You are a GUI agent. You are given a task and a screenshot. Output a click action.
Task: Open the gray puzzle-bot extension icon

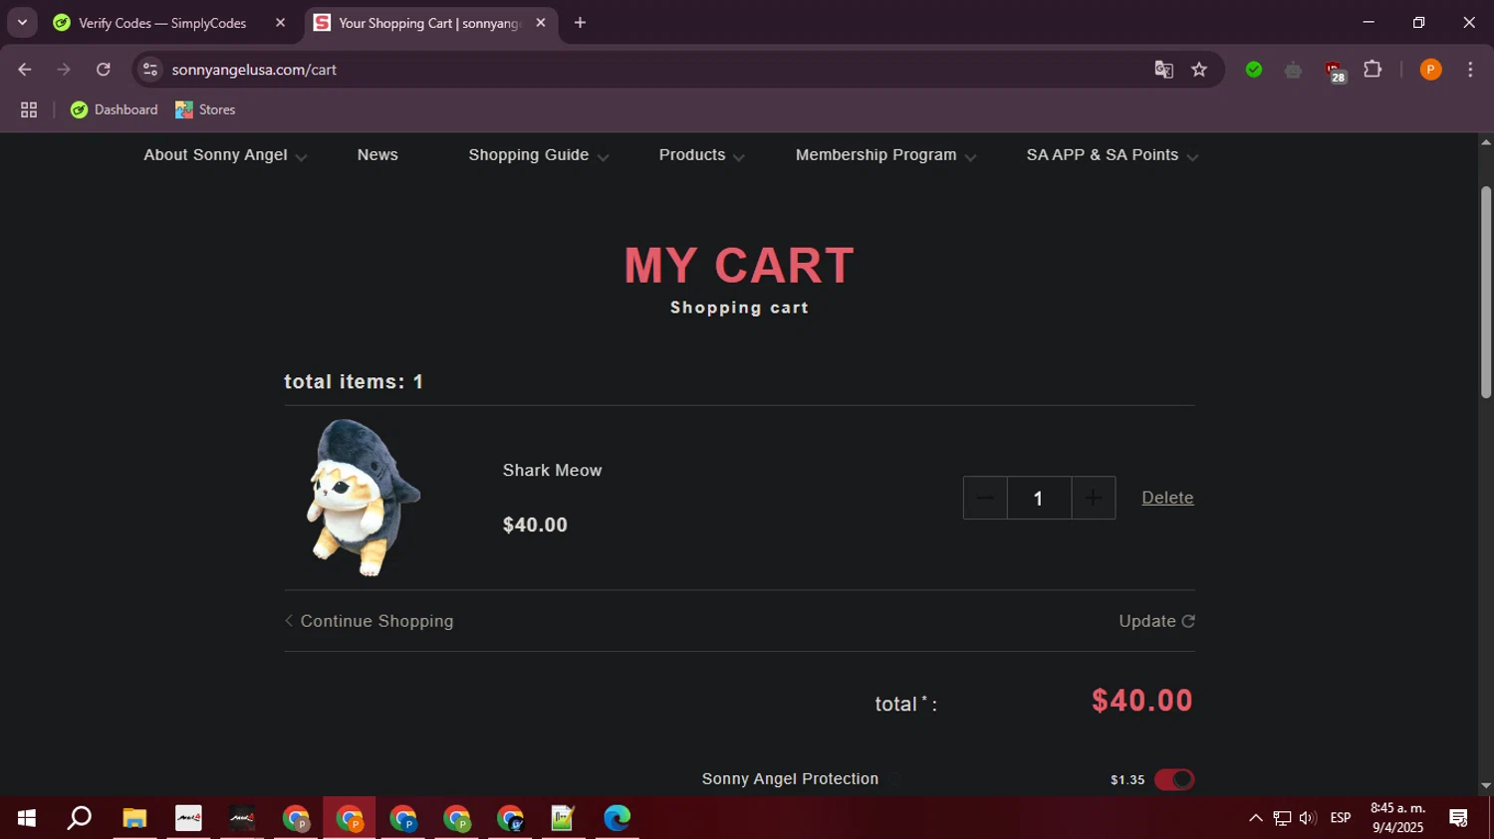tap(1293, 70)
